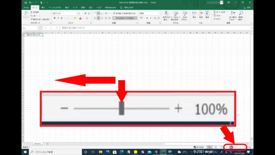Click Merge & Center (セルを結合して中央揃え) button

tap(124, 18)
